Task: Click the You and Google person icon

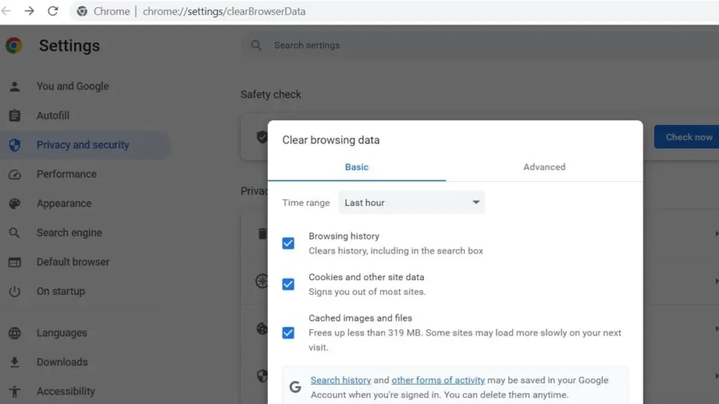Action: point(15,86)
